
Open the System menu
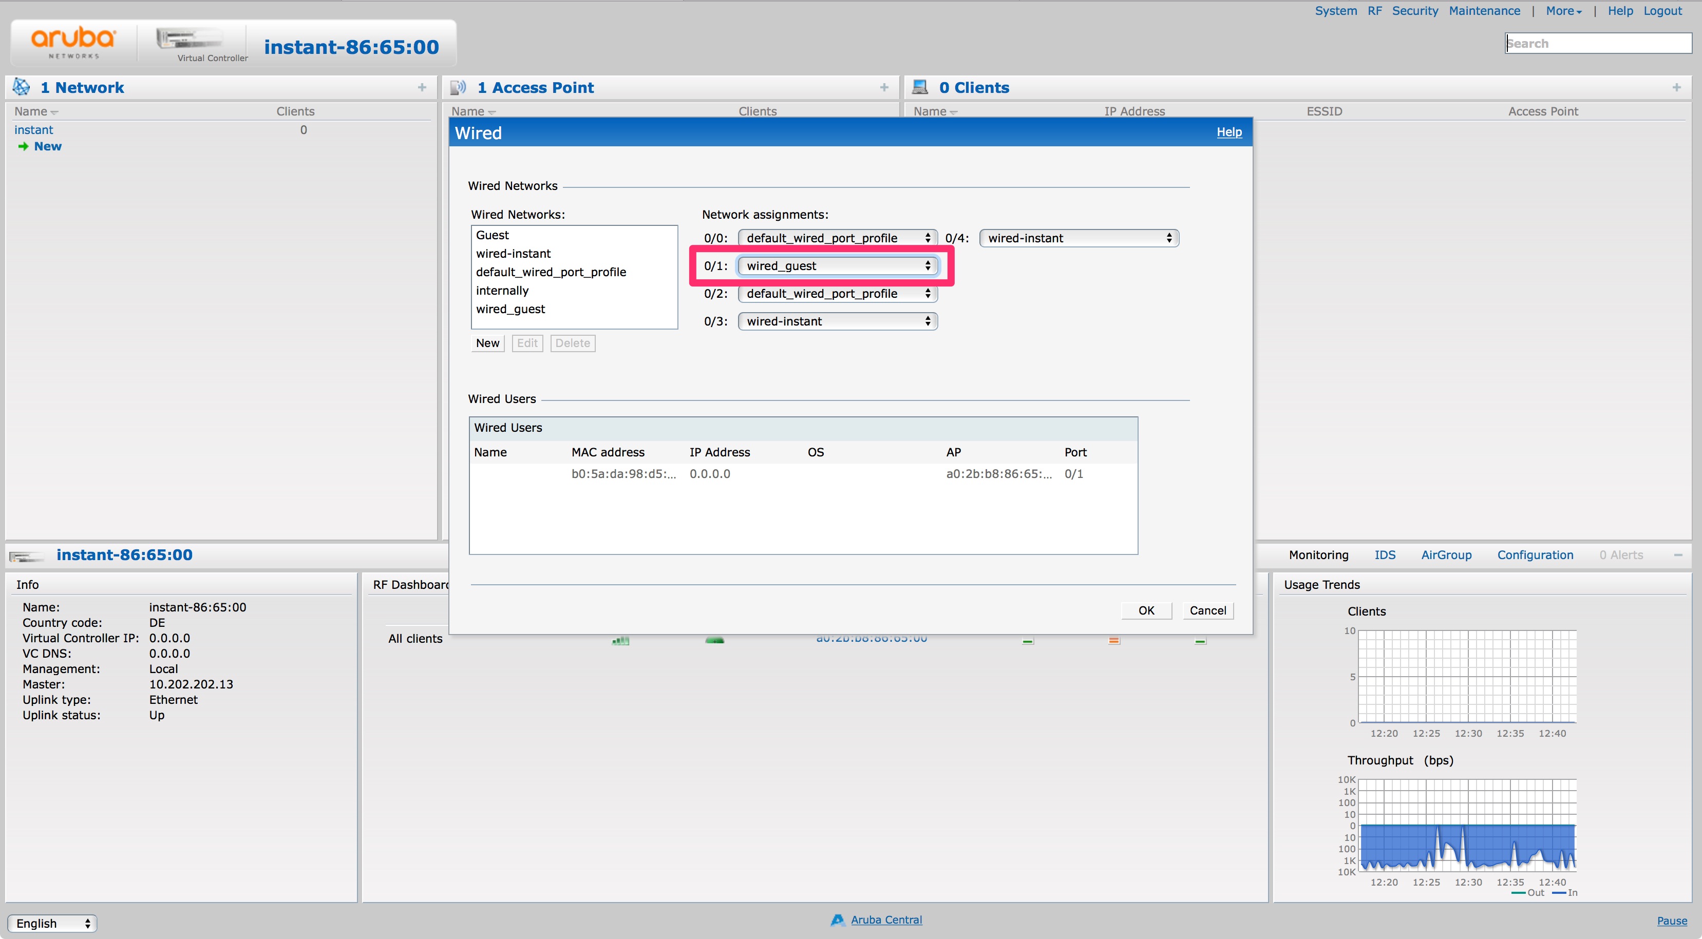coord(1335,11)
